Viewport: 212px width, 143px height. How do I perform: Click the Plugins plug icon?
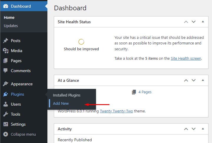pyautogui.click(x=6, y=94)
